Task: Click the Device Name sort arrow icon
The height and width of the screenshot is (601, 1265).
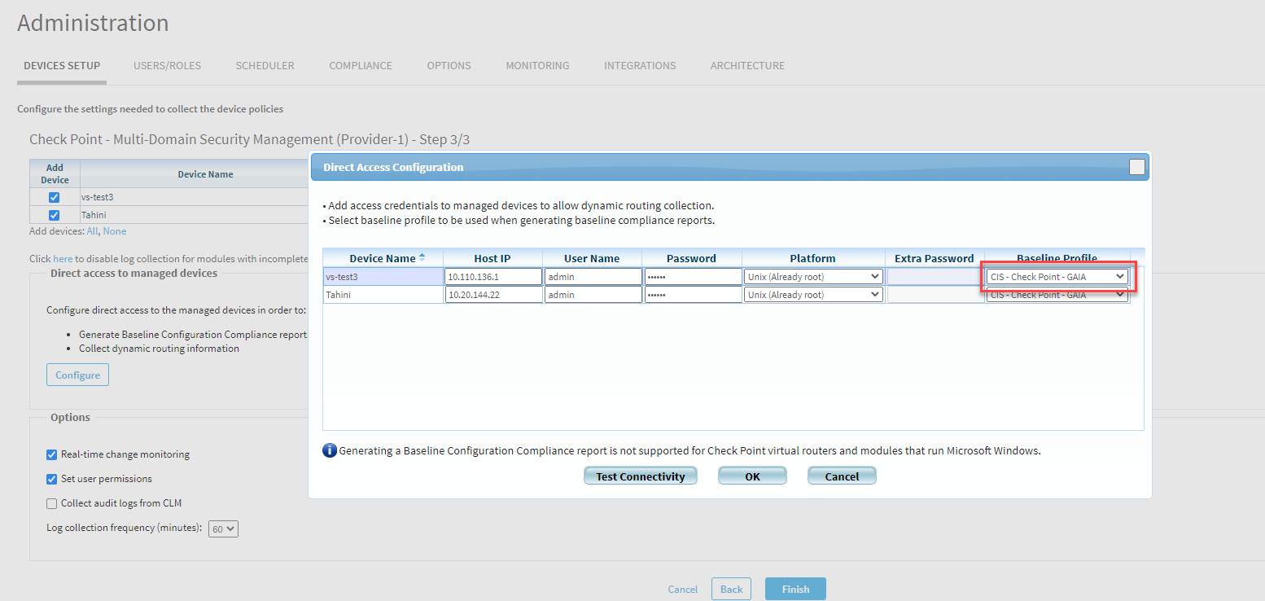Action: click(422, 258)
